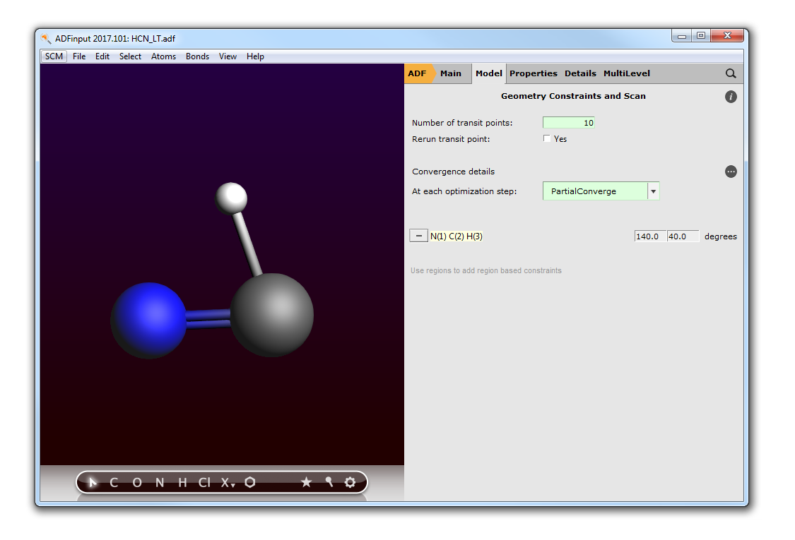The image size is (795, 540).
Task: Switch to the MultiLevel tab
Action: (x=627, y=73)
